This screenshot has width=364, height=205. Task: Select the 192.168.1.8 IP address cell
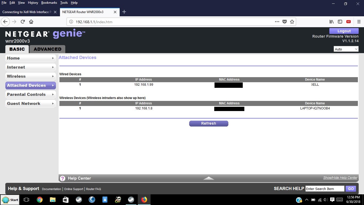pyautogui.click(x=144, y=108)
